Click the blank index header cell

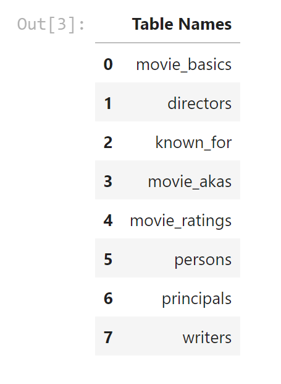point(108,24)
